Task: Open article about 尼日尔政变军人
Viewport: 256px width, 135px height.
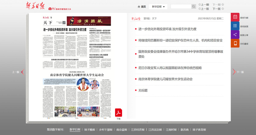Action: [170, 68]
